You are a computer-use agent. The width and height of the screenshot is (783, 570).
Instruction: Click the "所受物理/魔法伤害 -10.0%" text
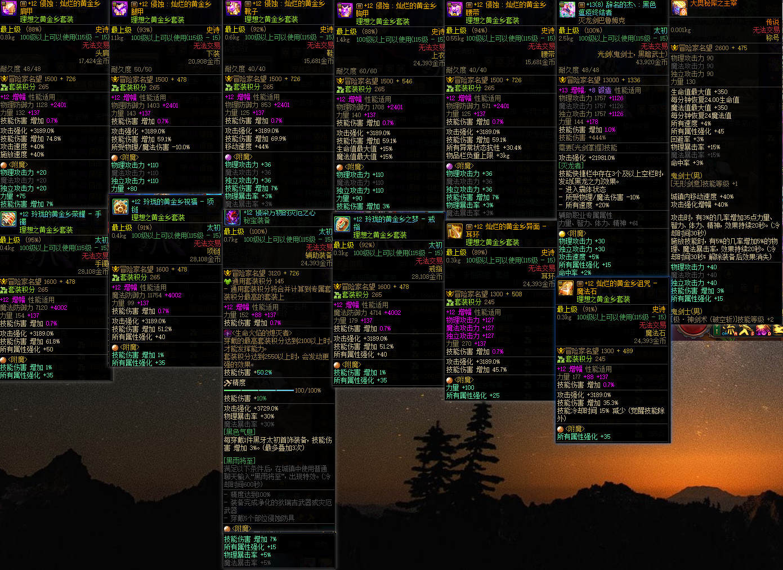(151, 147)
